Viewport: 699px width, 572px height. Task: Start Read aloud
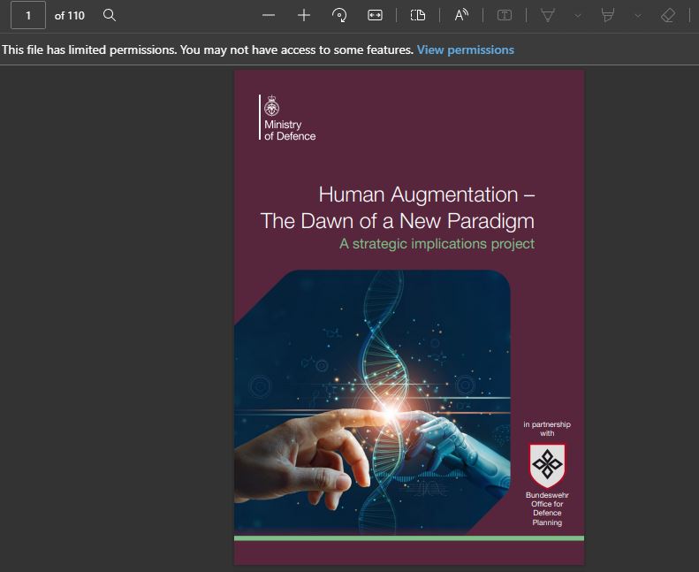(x=461, y=16)
